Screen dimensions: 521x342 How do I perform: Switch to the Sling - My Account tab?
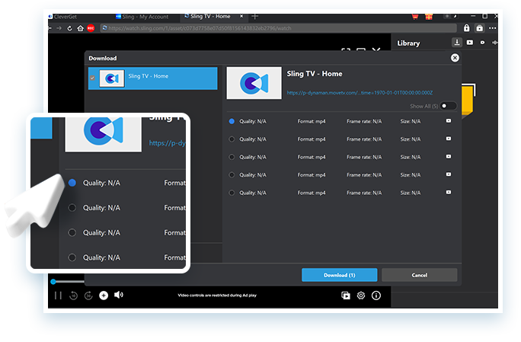(142, 17)
